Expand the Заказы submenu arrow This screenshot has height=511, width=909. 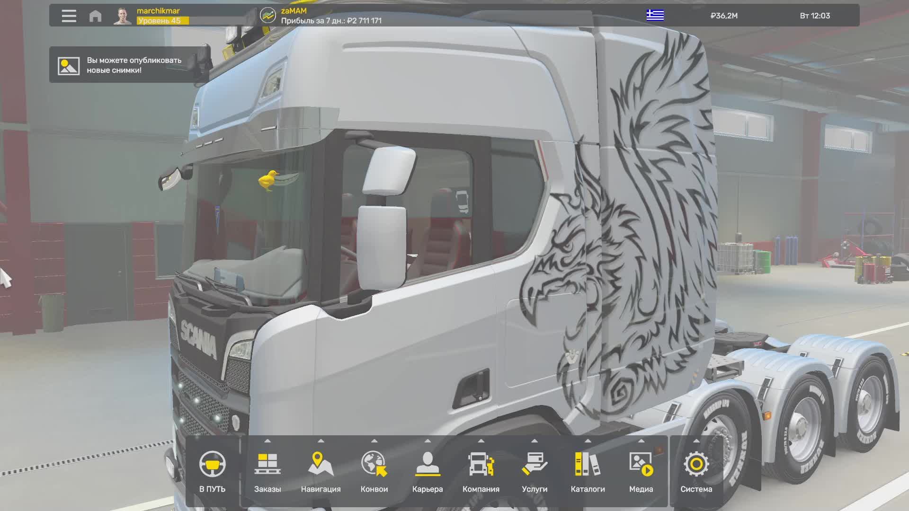(267, 441)
